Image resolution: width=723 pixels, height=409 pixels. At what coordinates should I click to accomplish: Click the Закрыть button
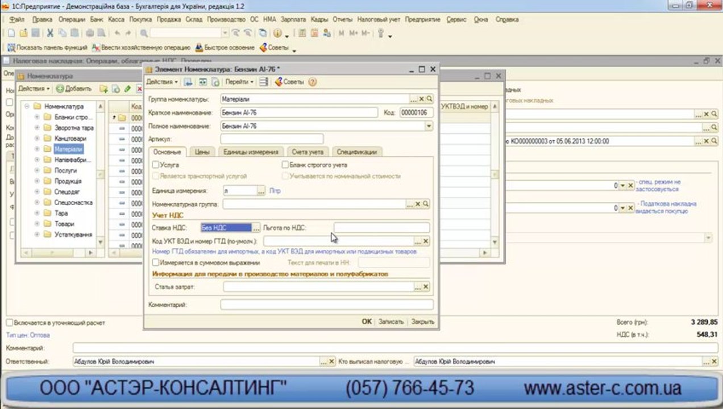[423, 322]
